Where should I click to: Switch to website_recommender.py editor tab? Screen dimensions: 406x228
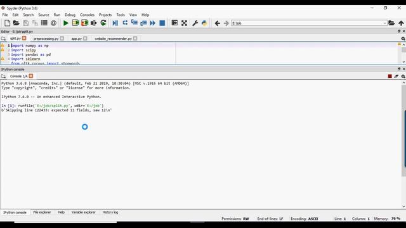(113, 39)
